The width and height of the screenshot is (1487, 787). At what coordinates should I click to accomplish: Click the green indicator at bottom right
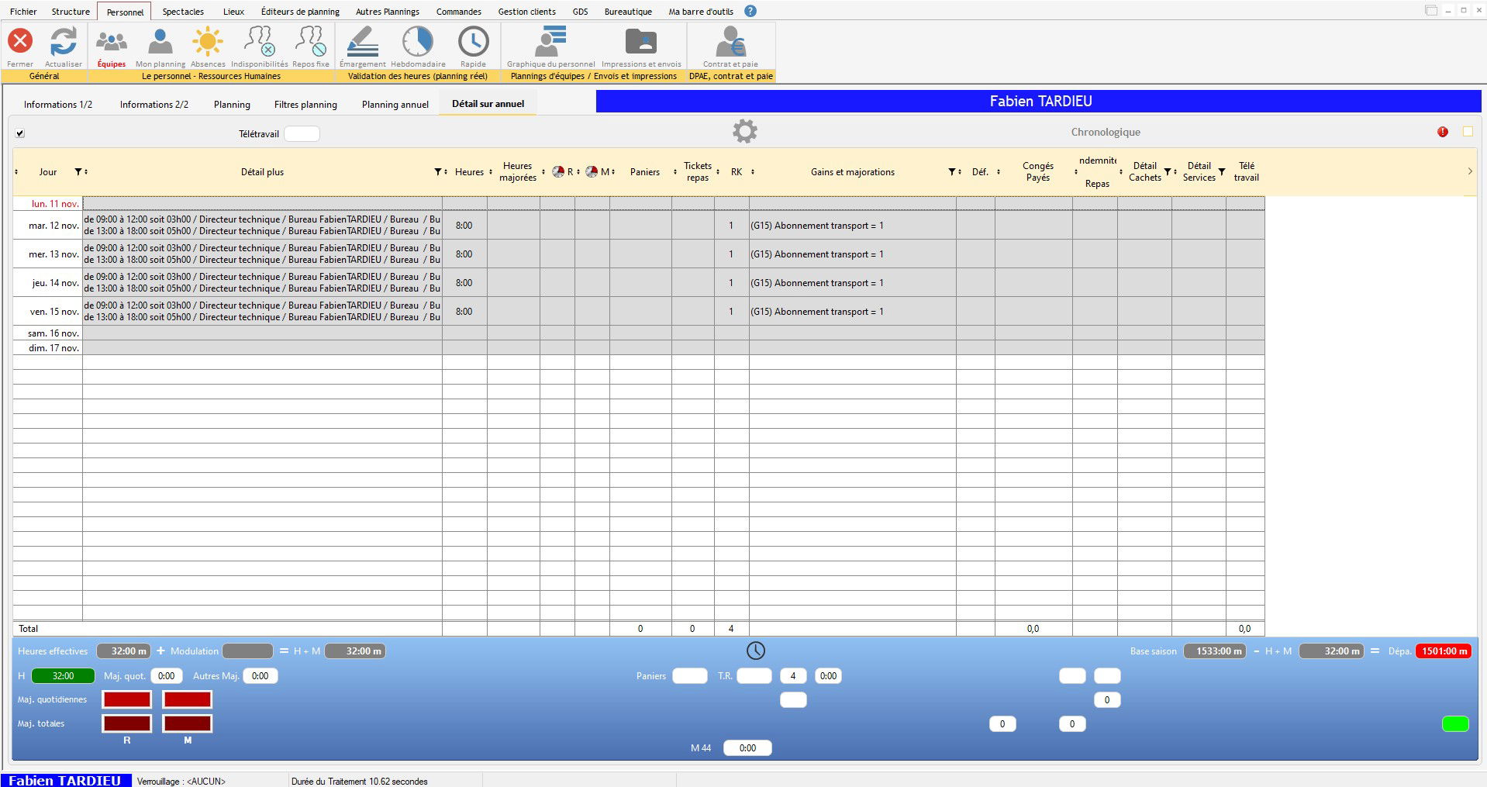click(x=1454, y=724)
